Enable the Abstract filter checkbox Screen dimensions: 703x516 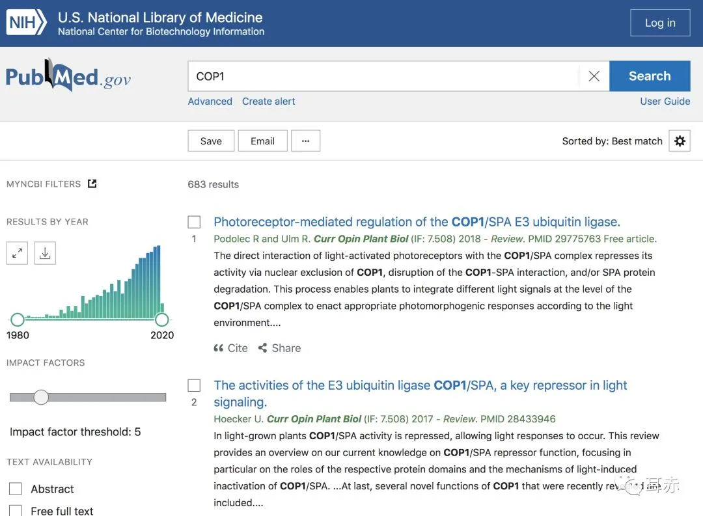16,489
